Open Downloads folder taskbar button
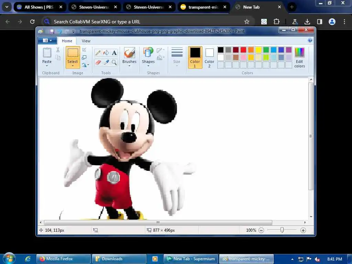The image size is (352, 264). click(119, 259)
